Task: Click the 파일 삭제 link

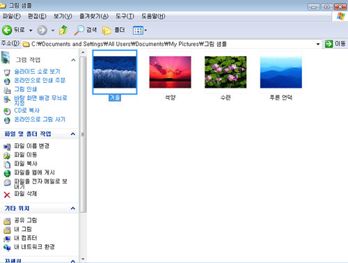Action: pos(26,193)
